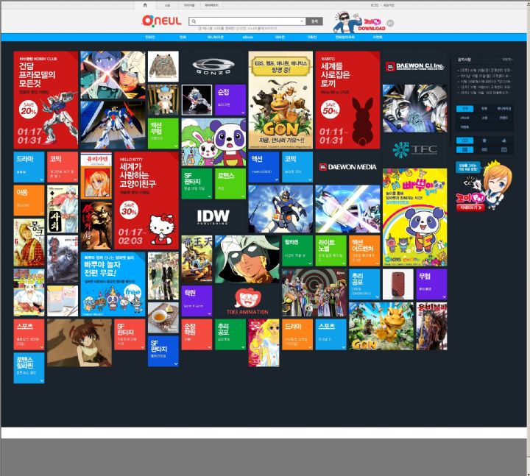
Task: Toggle the highlighted view button left of star
Action: (464, 141)
